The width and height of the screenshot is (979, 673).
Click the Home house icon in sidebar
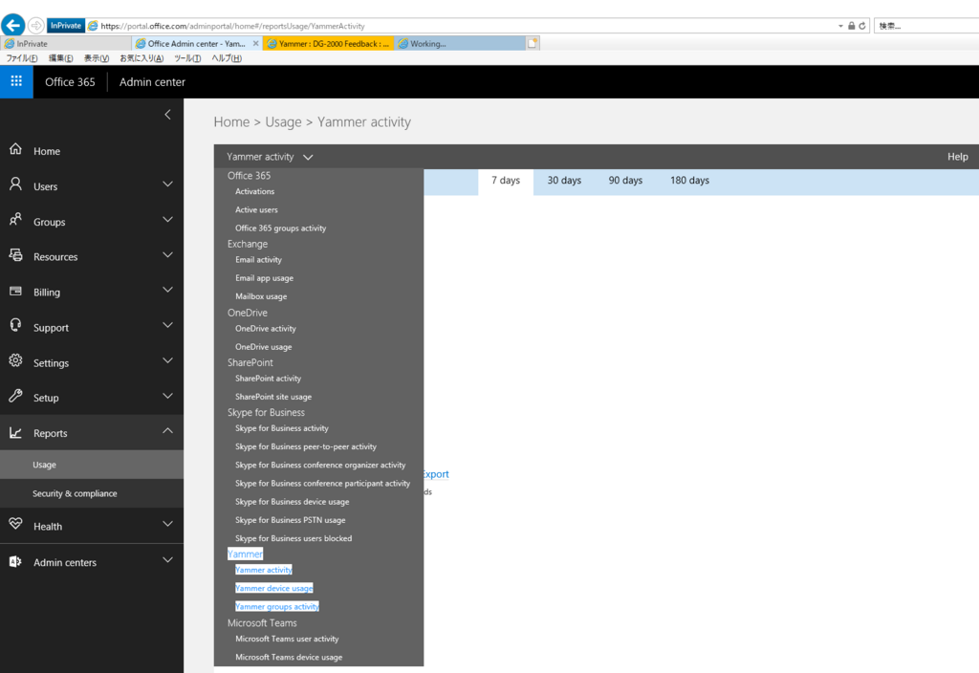click(15, 149)
